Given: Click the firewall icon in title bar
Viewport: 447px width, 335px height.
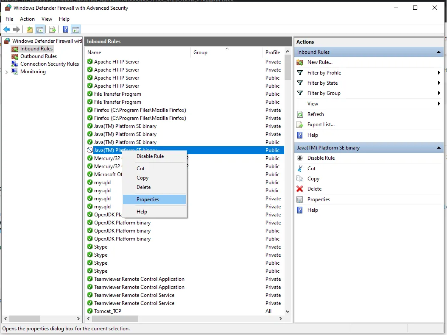Looking at the screenshot, I should 8,8.
